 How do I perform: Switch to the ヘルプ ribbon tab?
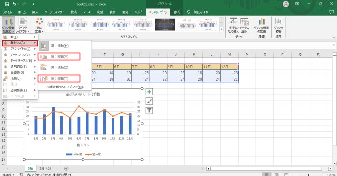[138, 12]
